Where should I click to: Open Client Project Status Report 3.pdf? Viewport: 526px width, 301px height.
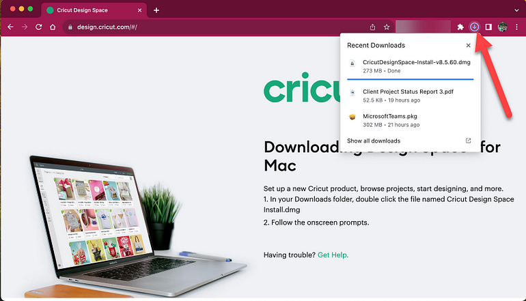411,96
